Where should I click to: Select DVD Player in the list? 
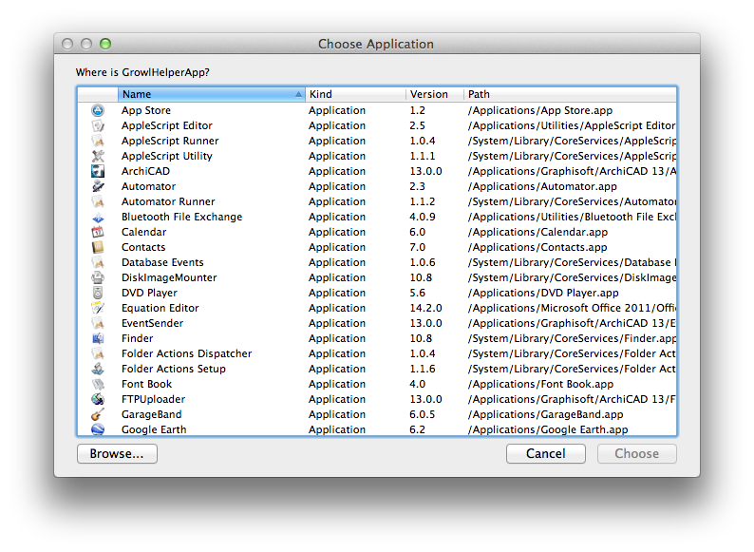pos(149,293)
